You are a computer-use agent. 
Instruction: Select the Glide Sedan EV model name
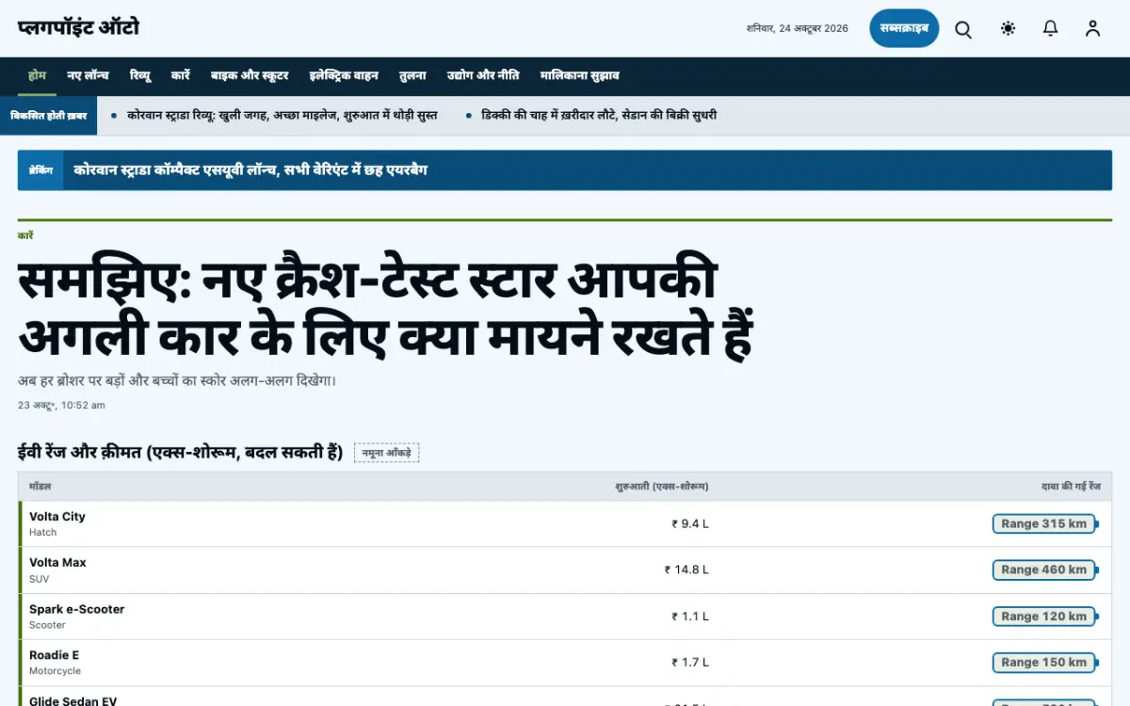tap(73, 701)
